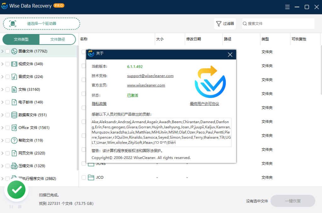Screen dimensions: 322x213
Task: Click the 图像文件 image category icon
Action: (14, 51)
